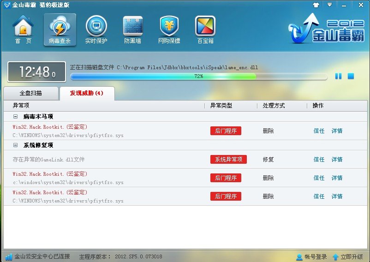
Task: Open 帐号登录 account login
Action: click(x=311, y=257)
